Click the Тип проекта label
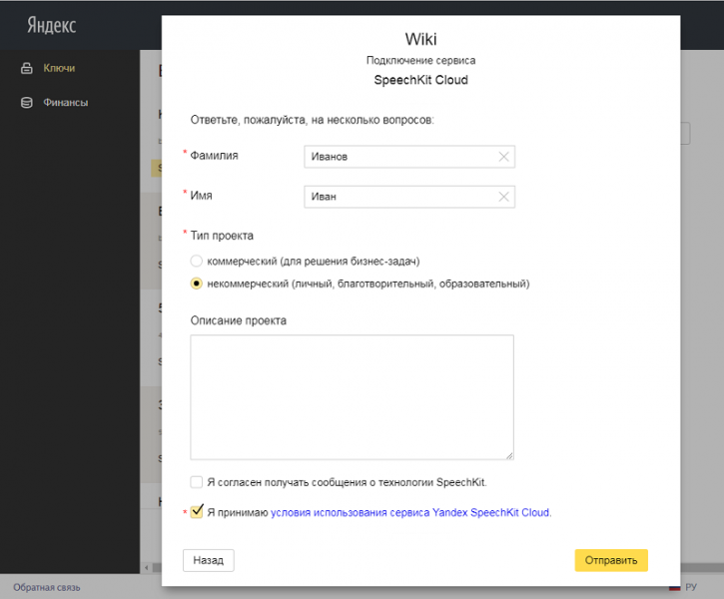 [222, 236]
